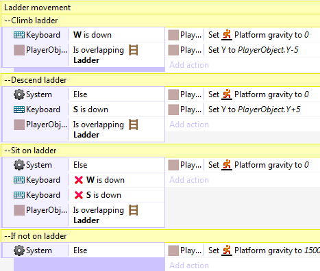
Task: Click the Play... object icon beside 'Set Y to PlayerObject.Y-5'
Action: pyautogui.click(x=173, y=50)
